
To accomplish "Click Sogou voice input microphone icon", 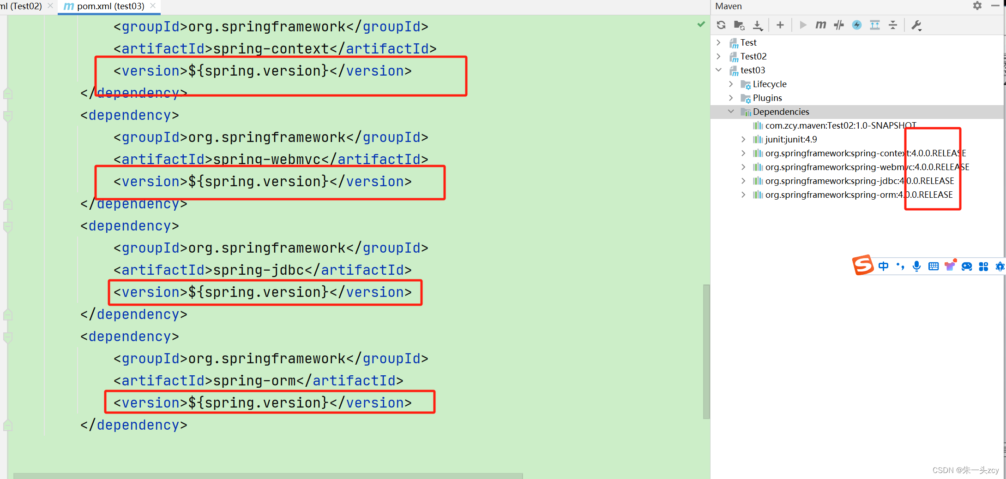I will (916, 266).
